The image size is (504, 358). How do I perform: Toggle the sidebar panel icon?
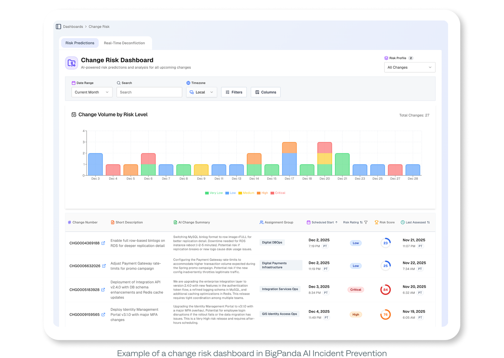tap(59, 26)
